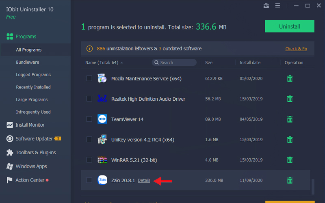Image resolution: width=325 pixels, height=203 pixels.
Task: Click the Install date column header
Action: click(x=250, y=63)
